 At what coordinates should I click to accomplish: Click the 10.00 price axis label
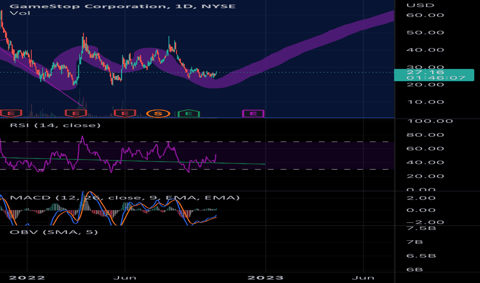click(425, 102)
